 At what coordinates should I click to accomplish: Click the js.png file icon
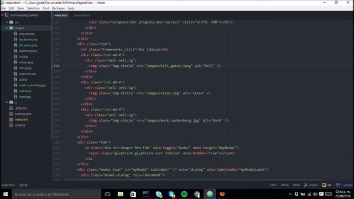click(15, 80)
